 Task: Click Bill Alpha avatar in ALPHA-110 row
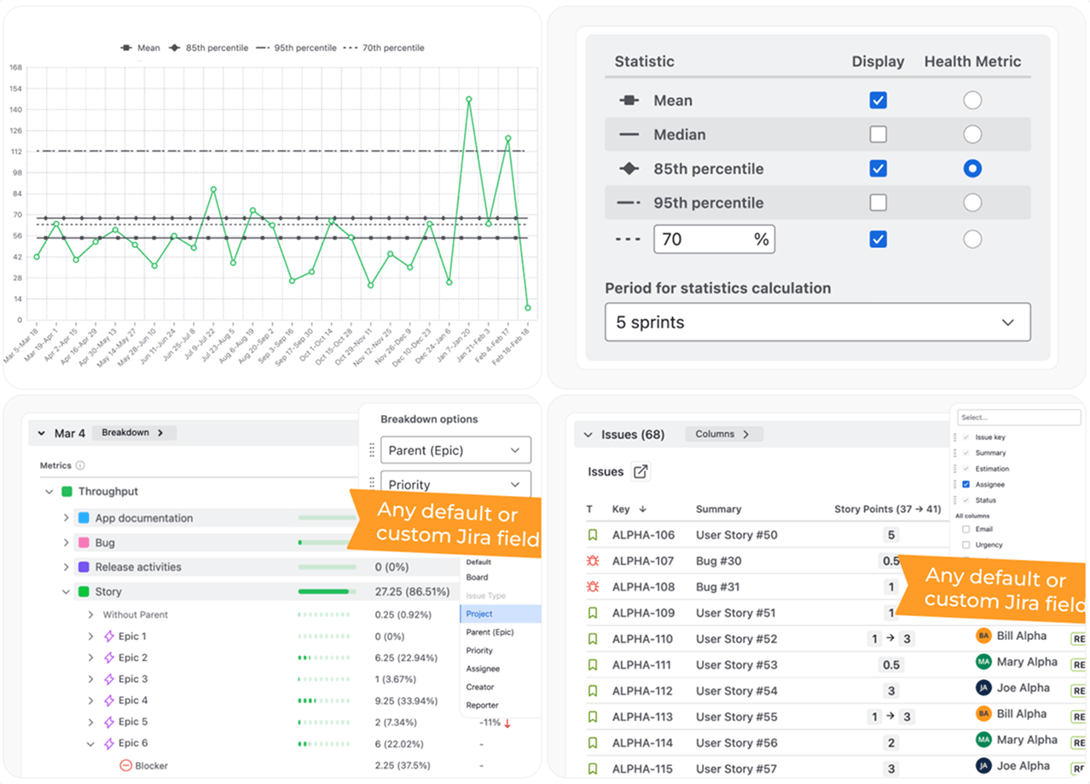(x=983, y=636)
